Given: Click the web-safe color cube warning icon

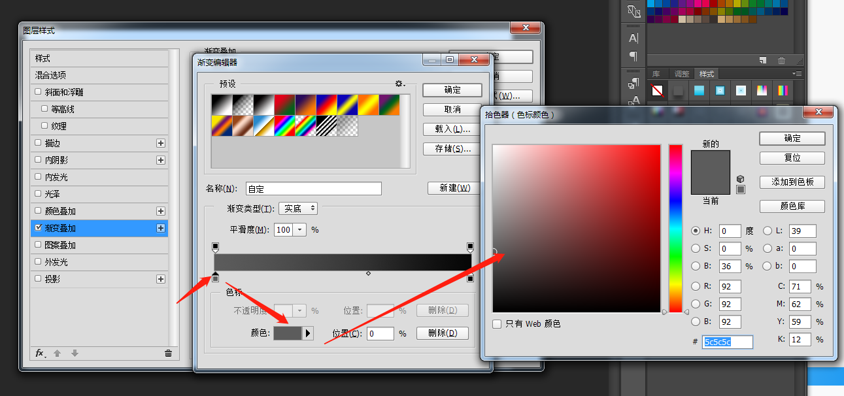Looking at the screenshot, I should click(741, 179).
